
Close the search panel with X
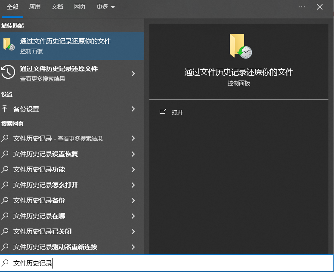tap(320, 7)
